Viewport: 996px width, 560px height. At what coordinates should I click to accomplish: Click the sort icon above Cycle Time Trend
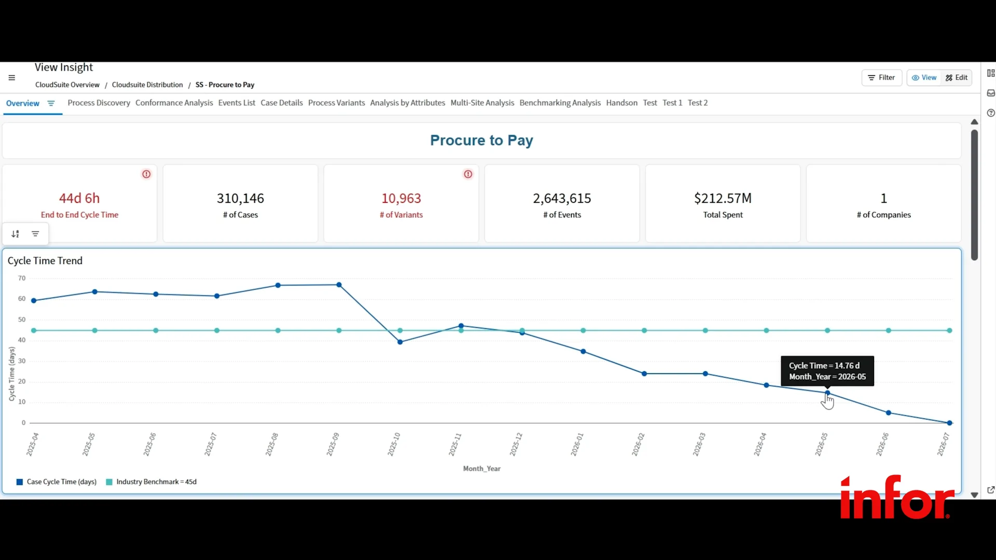click(x=16, y=234)
